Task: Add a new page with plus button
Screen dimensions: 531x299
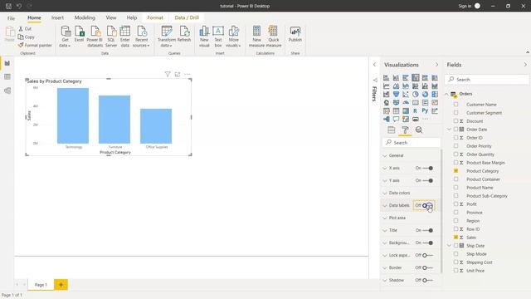Action: (x=61, y=285)
